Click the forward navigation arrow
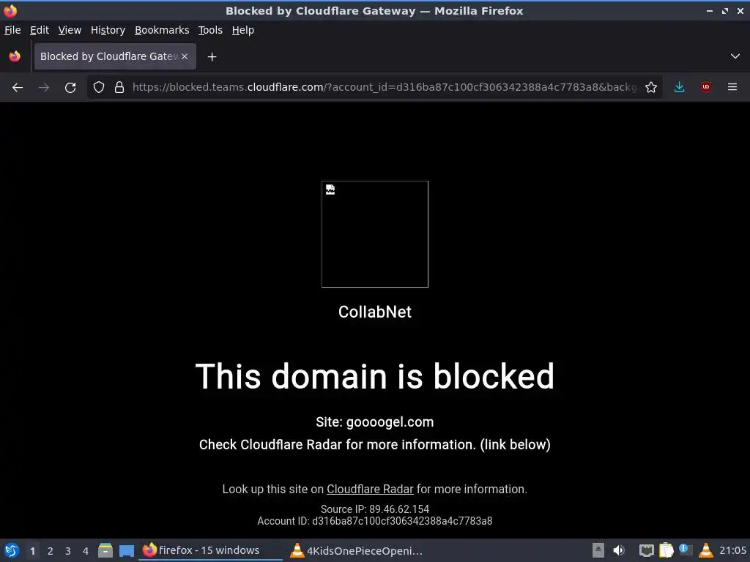The width and height of the screenshot is (750, 562). (44, 88)
